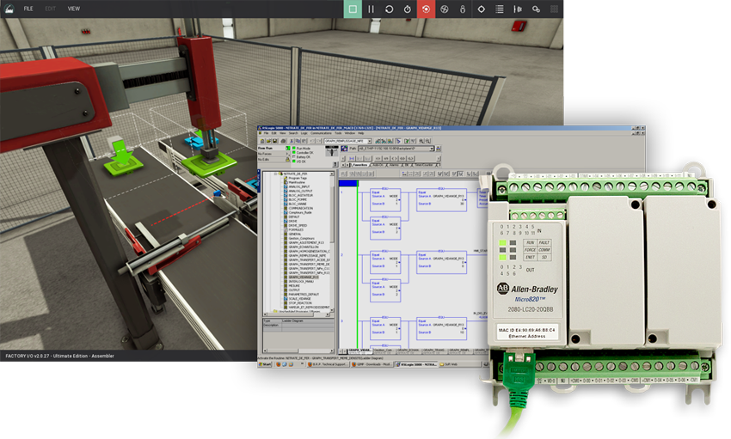Click the Factory I/O logo icon
The height and width of the screenshot is (439, 731).
(x=9, y=9)
